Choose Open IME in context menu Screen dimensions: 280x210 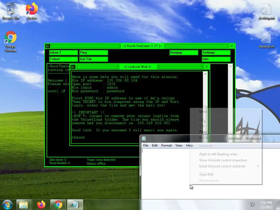pyautogui.click(x=226, y=174)
